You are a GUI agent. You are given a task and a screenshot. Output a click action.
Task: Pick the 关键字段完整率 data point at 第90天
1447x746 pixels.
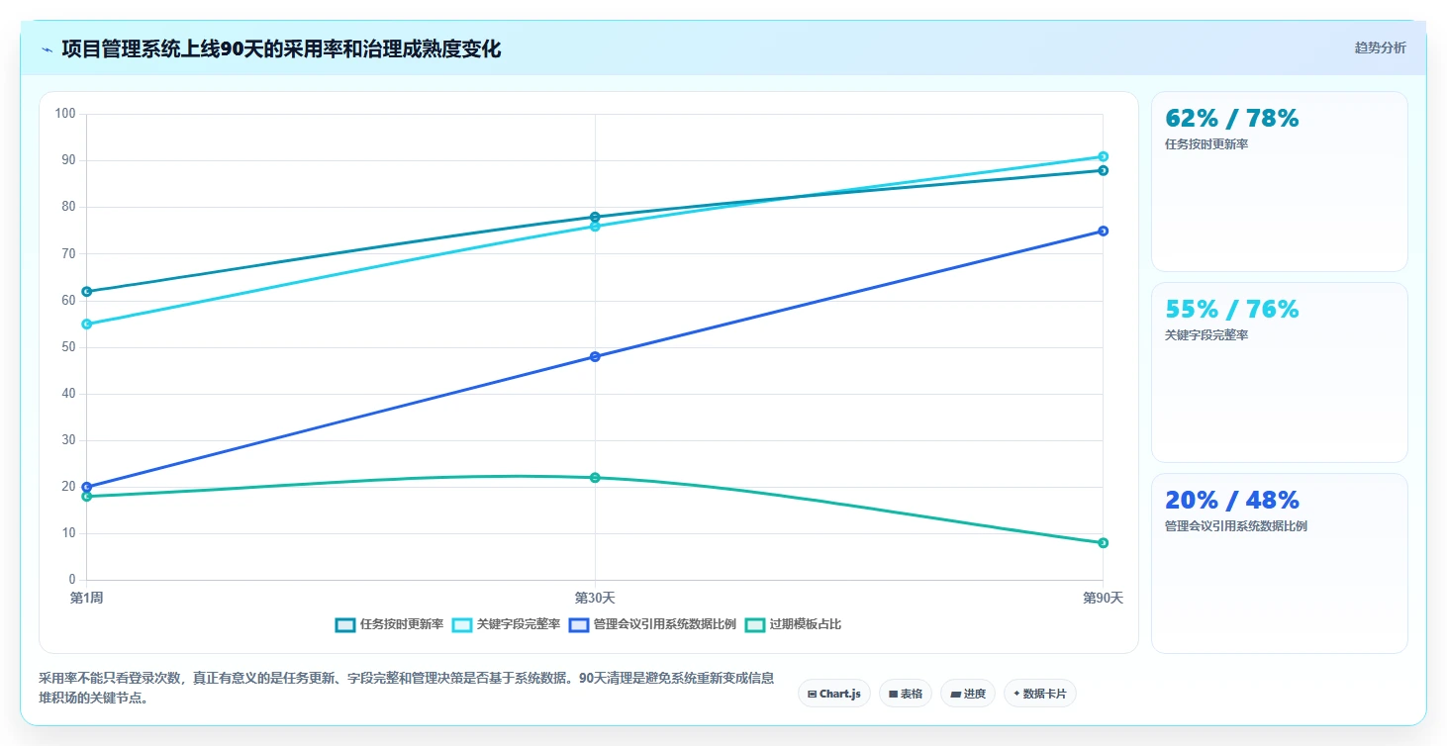point(1103,156)
